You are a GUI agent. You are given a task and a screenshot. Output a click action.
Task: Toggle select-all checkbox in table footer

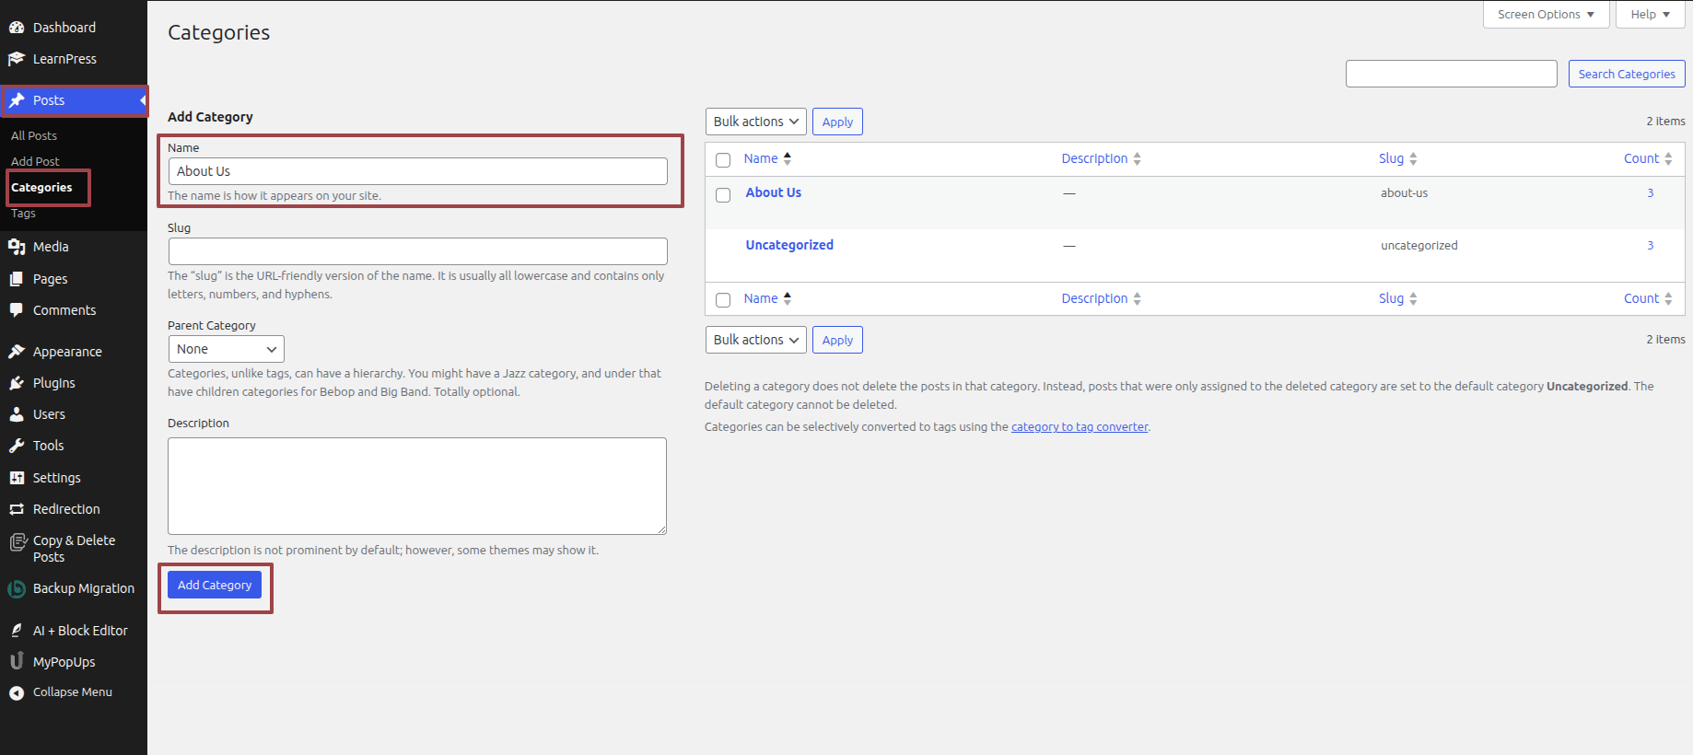click(x=723, y=300)
